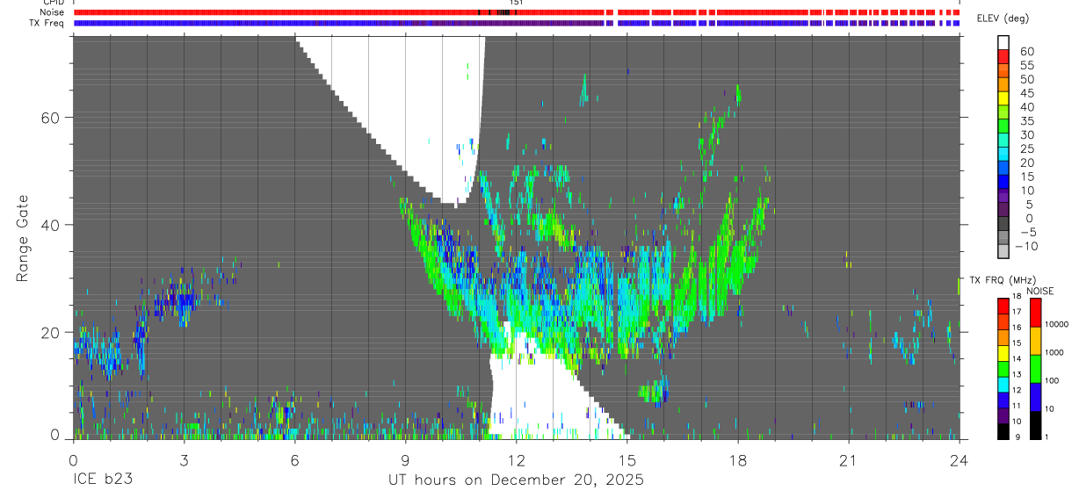1079x498 pixels.
Task: Click the white top box of ELEV bar
Action: click(x=1003, y=41)
